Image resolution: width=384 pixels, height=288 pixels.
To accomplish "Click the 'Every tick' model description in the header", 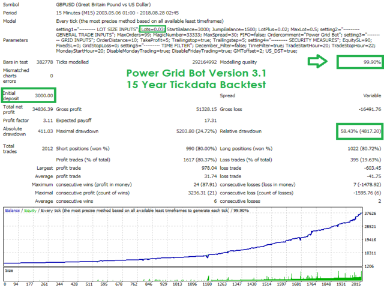I will pos(140,21).
